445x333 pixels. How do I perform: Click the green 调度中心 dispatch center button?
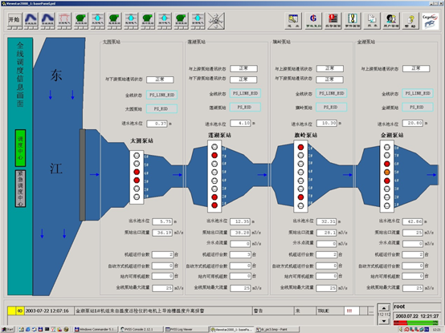(20, 148)
